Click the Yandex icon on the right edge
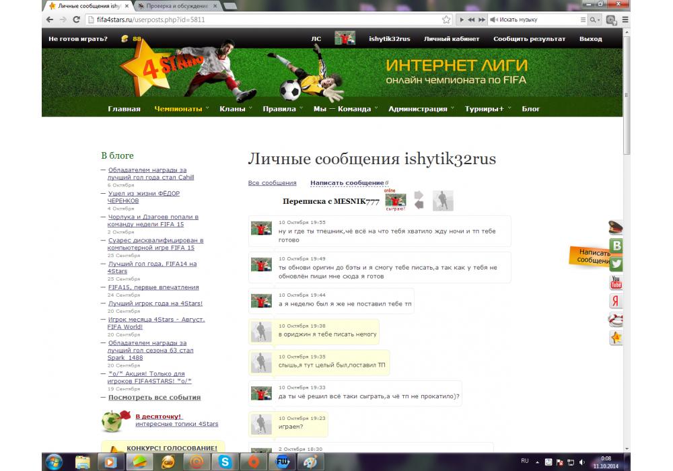This screenshot has width=673, height=471. click(x=616, y=301)
